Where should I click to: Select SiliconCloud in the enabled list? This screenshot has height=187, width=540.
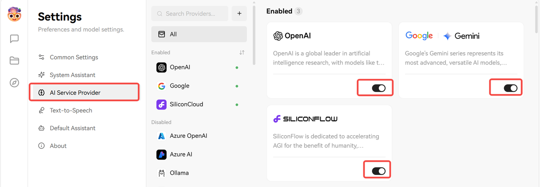coord(186,104)
